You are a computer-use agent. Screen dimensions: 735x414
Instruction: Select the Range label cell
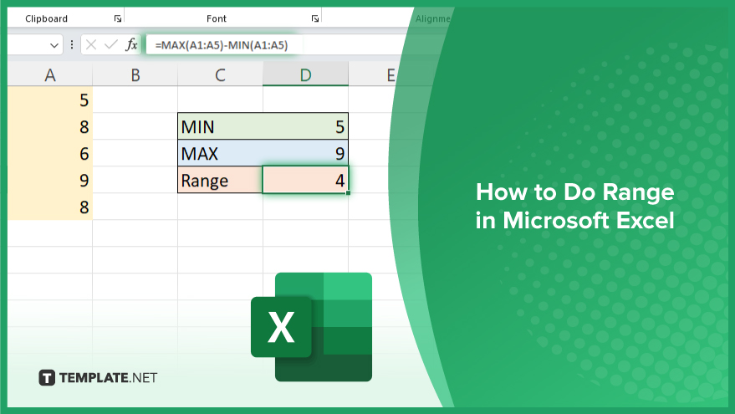click(220, 180)
